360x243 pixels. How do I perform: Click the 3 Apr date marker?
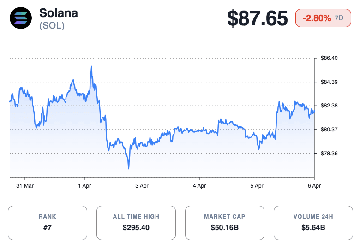coord(142,185)
